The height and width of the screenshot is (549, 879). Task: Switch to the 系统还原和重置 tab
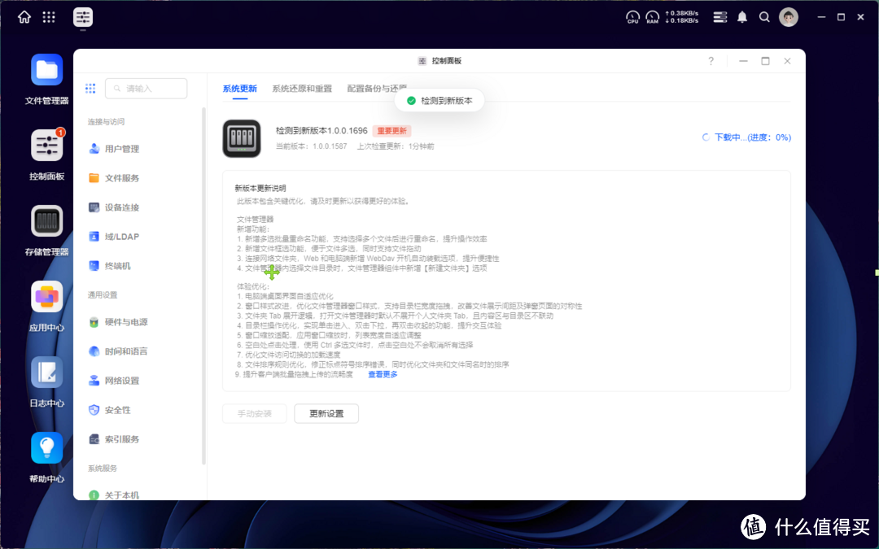point(301,86)
